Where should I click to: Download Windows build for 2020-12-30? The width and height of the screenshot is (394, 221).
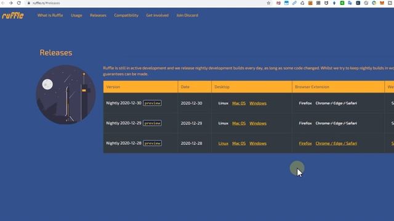coord(258,103)
